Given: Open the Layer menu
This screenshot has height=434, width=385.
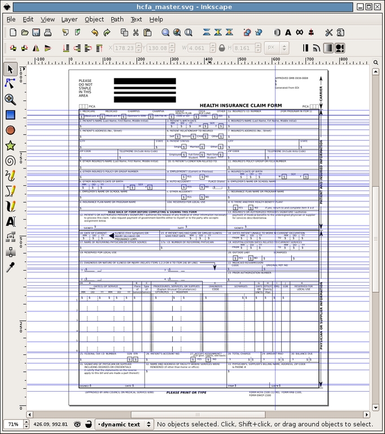Looking at the screenshot, I should (69, 19).
